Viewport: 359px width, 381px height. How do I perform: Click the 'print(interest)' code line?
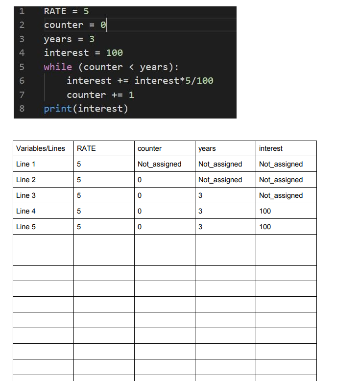(86, 109)
